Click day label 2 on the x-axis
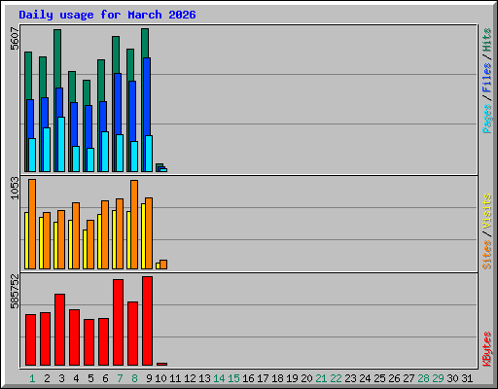The width and height of the screenshot is (498, 389). pos(47,378)
